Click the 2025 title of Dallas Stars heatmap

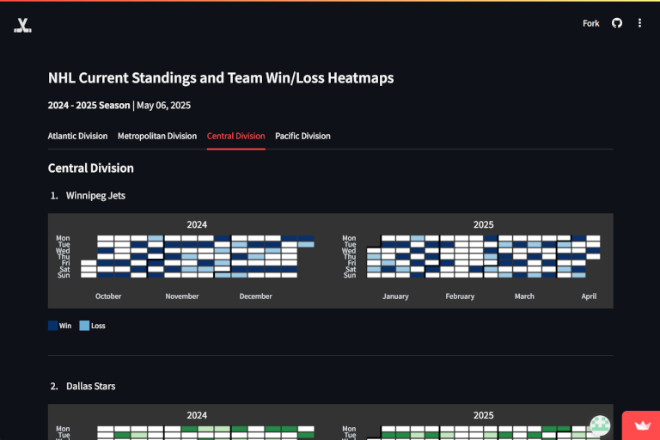pyautogui.click(x=483, y=415)
